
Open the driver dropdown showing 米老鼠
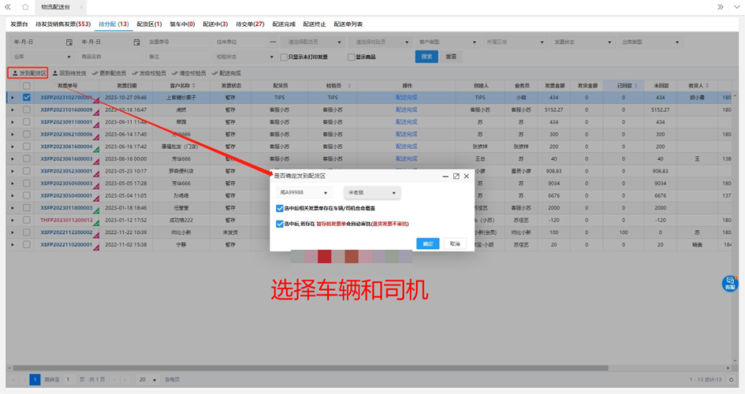click(x=372, y=193)
